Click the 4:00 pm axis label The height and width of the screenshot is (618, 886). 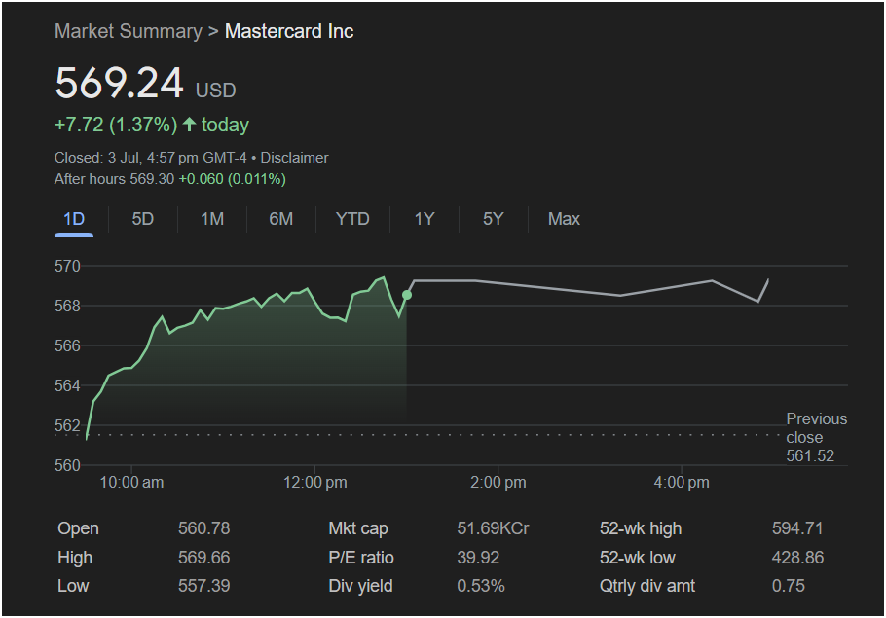coord(682,483)
